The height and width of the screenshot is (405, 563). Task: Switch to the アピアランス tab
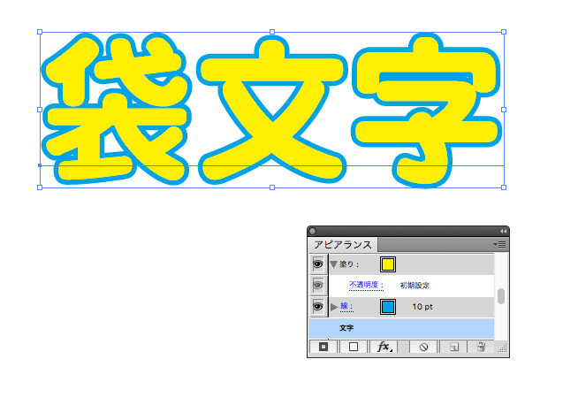click(343, 245)
